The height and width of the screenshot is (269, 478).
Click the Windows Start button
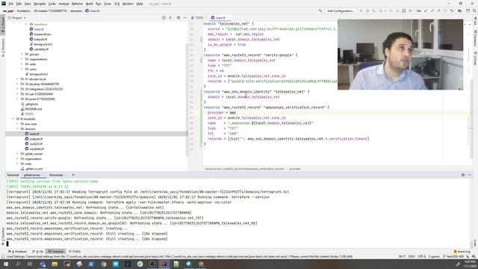pyautogui.click(x=6, y=264)
